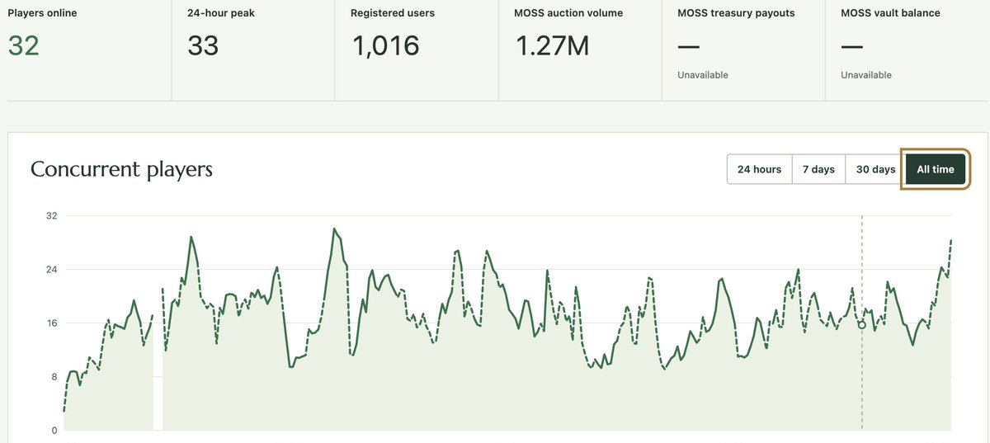Click the Players online value 32

(x=24, y=45)
